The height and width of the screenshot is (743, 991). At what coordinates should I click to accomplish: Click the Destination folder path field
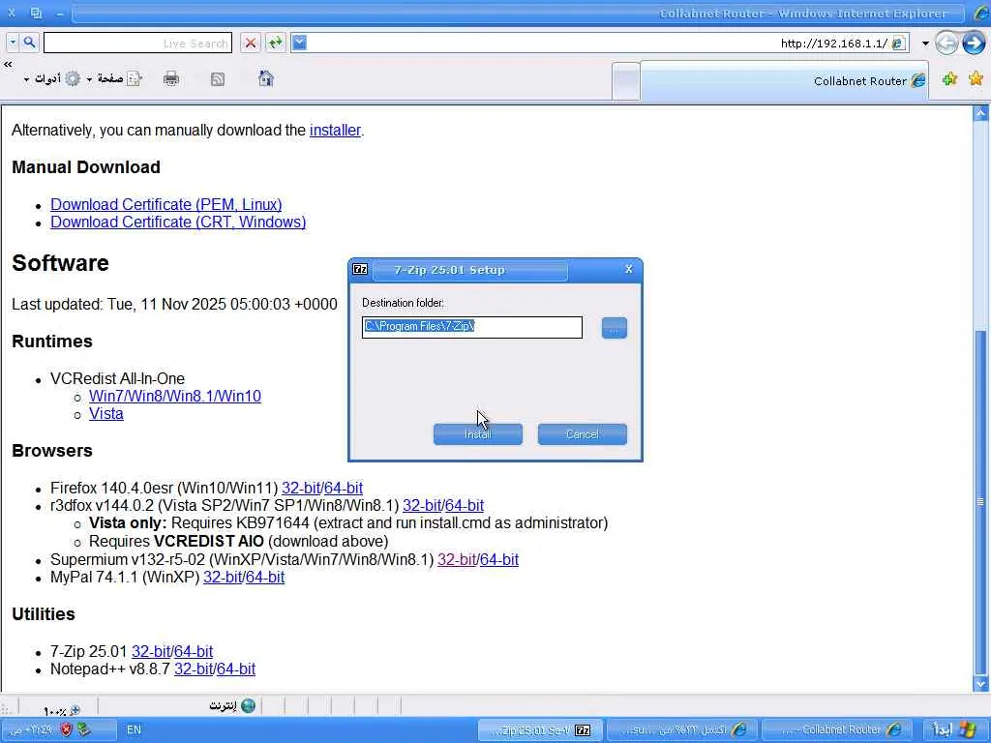tap(472, 327)
